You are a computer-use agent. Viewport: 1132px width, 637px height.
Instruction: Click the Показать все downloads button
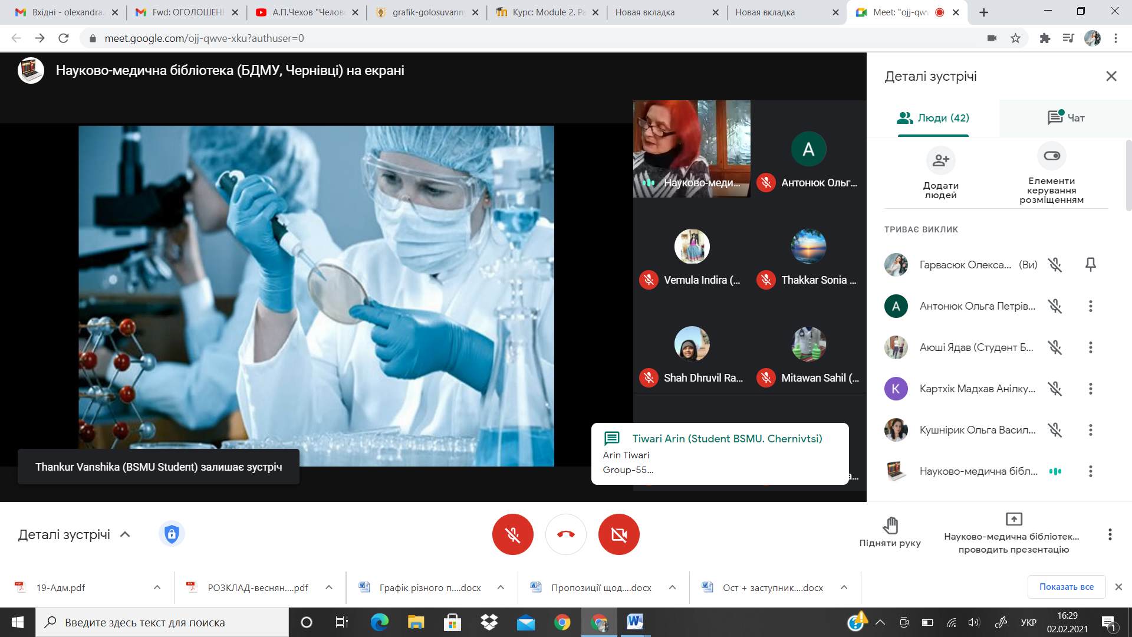(x=1066, y=587)
